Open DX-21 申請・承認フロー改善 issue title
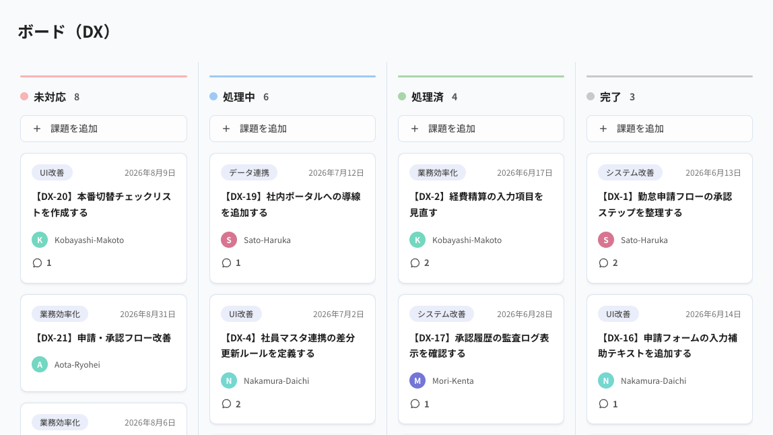This screenshot has width=773, height=435. (x=102, y=338)
